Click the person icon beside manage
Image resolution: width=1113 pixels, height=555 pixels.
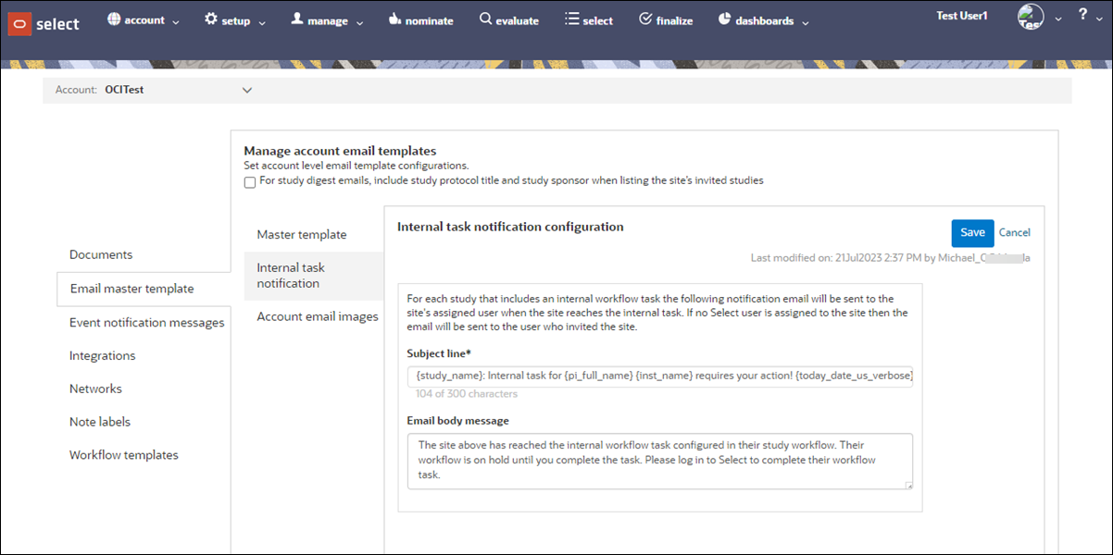[297, 18]
